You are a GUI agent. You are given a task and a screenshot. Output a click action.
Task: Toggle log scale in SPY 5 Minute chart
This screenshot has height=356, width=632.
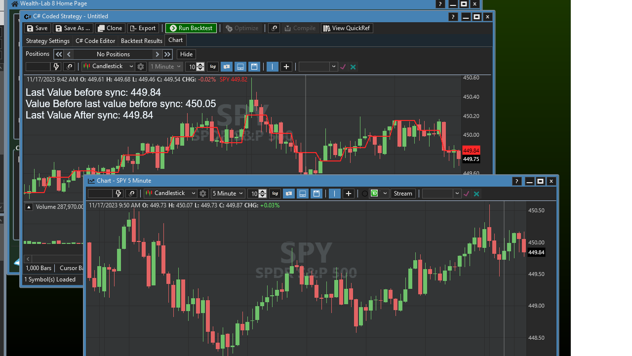pyautogui.click(x=275, y=194)
